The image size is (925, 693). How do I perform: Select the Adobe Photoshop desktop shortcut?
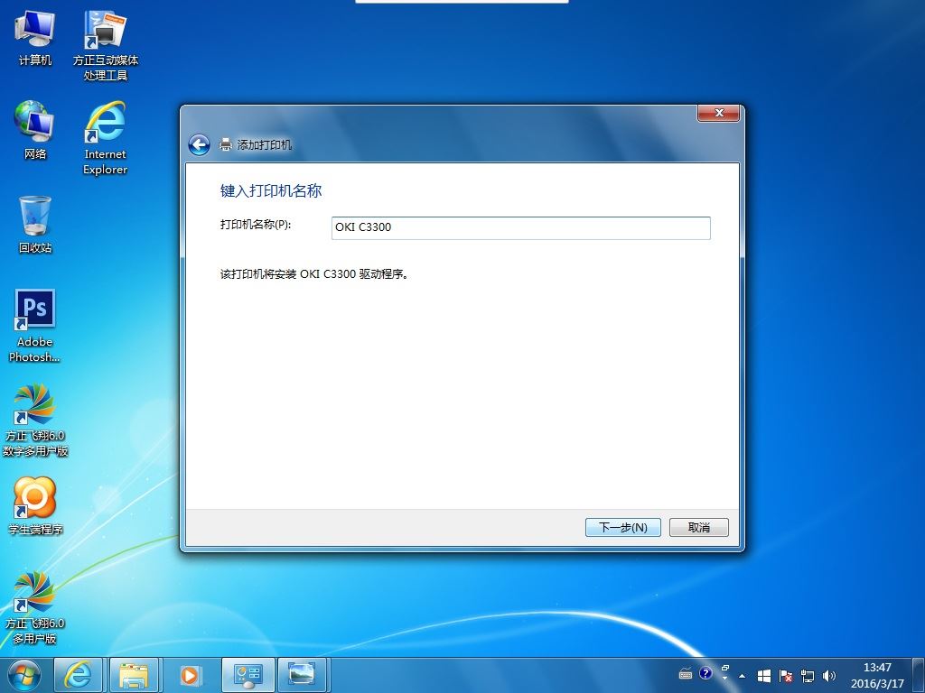[35, 326]
